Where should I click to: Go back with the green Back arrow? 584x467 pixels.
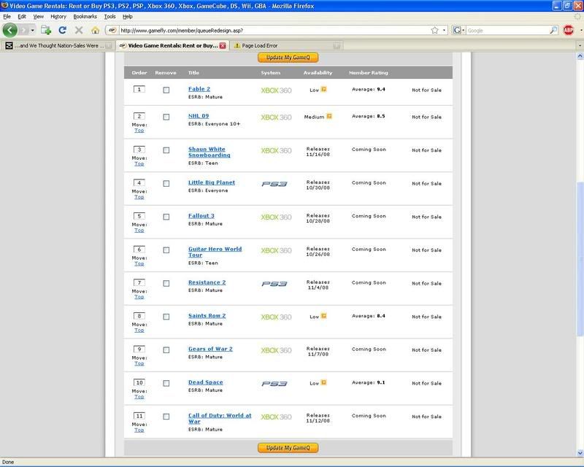tap(10, 30)
